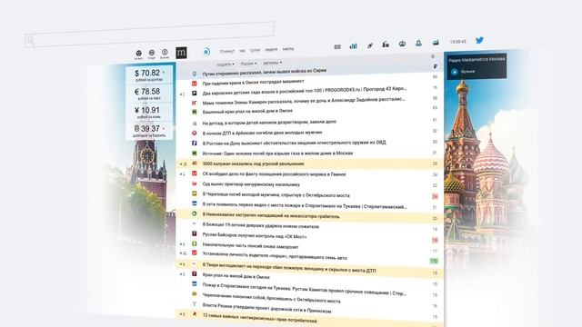582x327 pixels.
Task: Open headline 'Накопительную часть пенсий снова заморозят'
Action: tap(251, 245)
